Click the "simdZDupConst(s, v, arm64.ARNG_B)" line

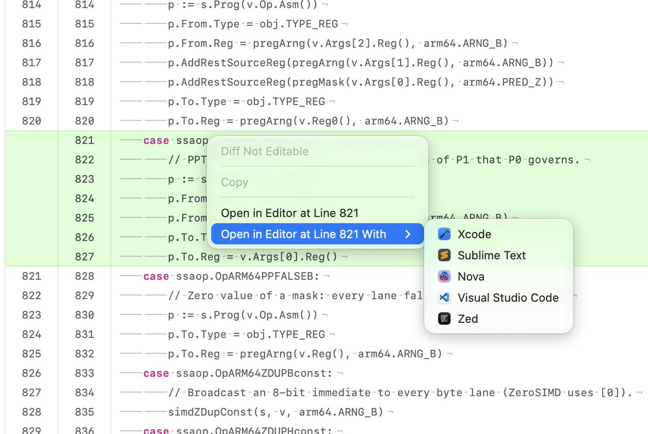(x=275, y=412)
